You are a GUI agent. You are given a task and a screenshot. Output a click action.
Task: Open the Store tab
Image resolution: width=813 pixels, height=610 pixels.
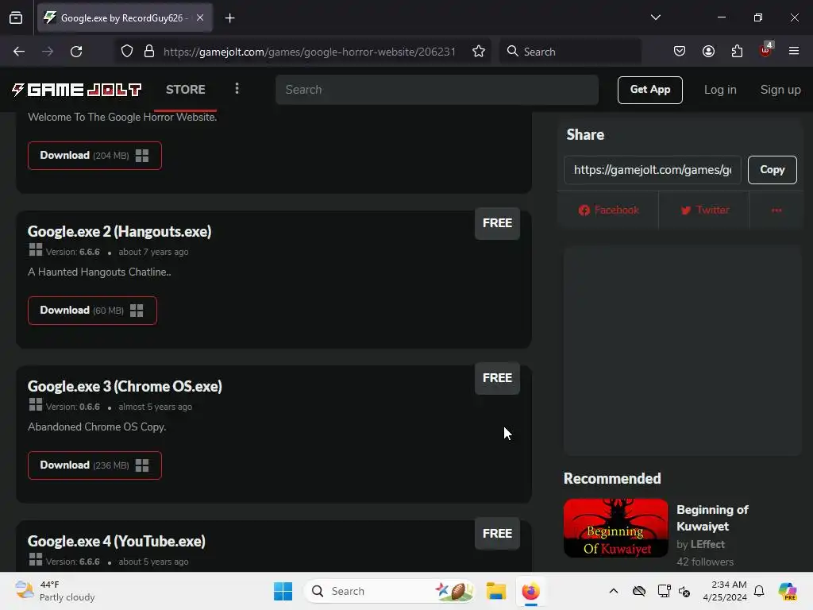pos(185,90)
